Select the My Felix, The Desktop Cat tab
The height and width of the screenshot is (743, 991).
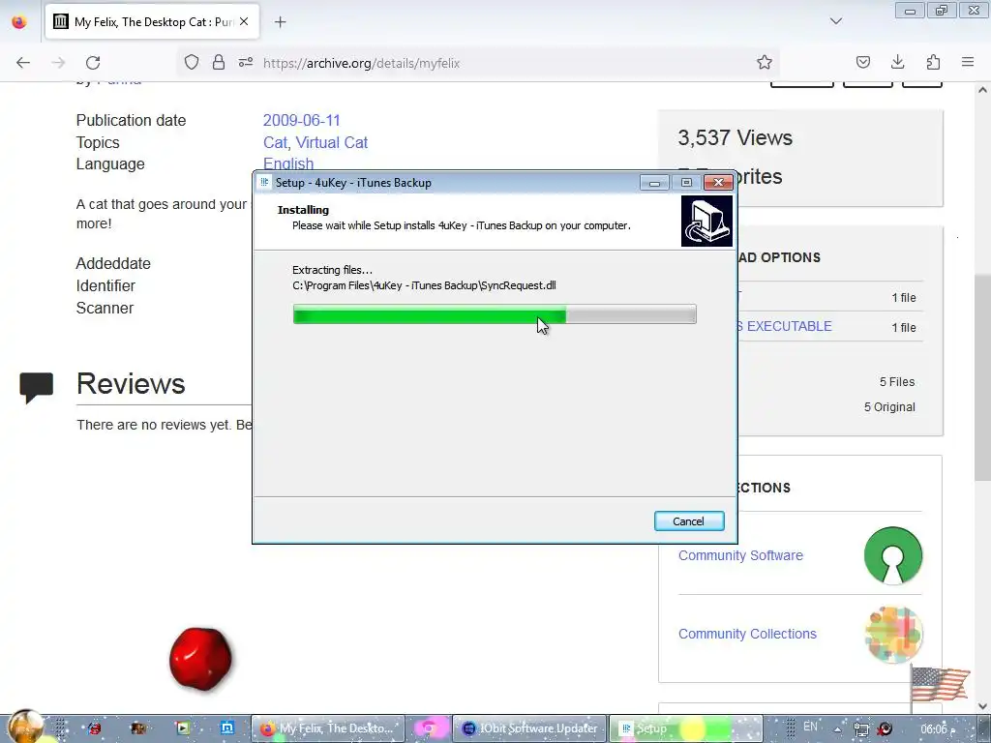[x=152, y=22]
